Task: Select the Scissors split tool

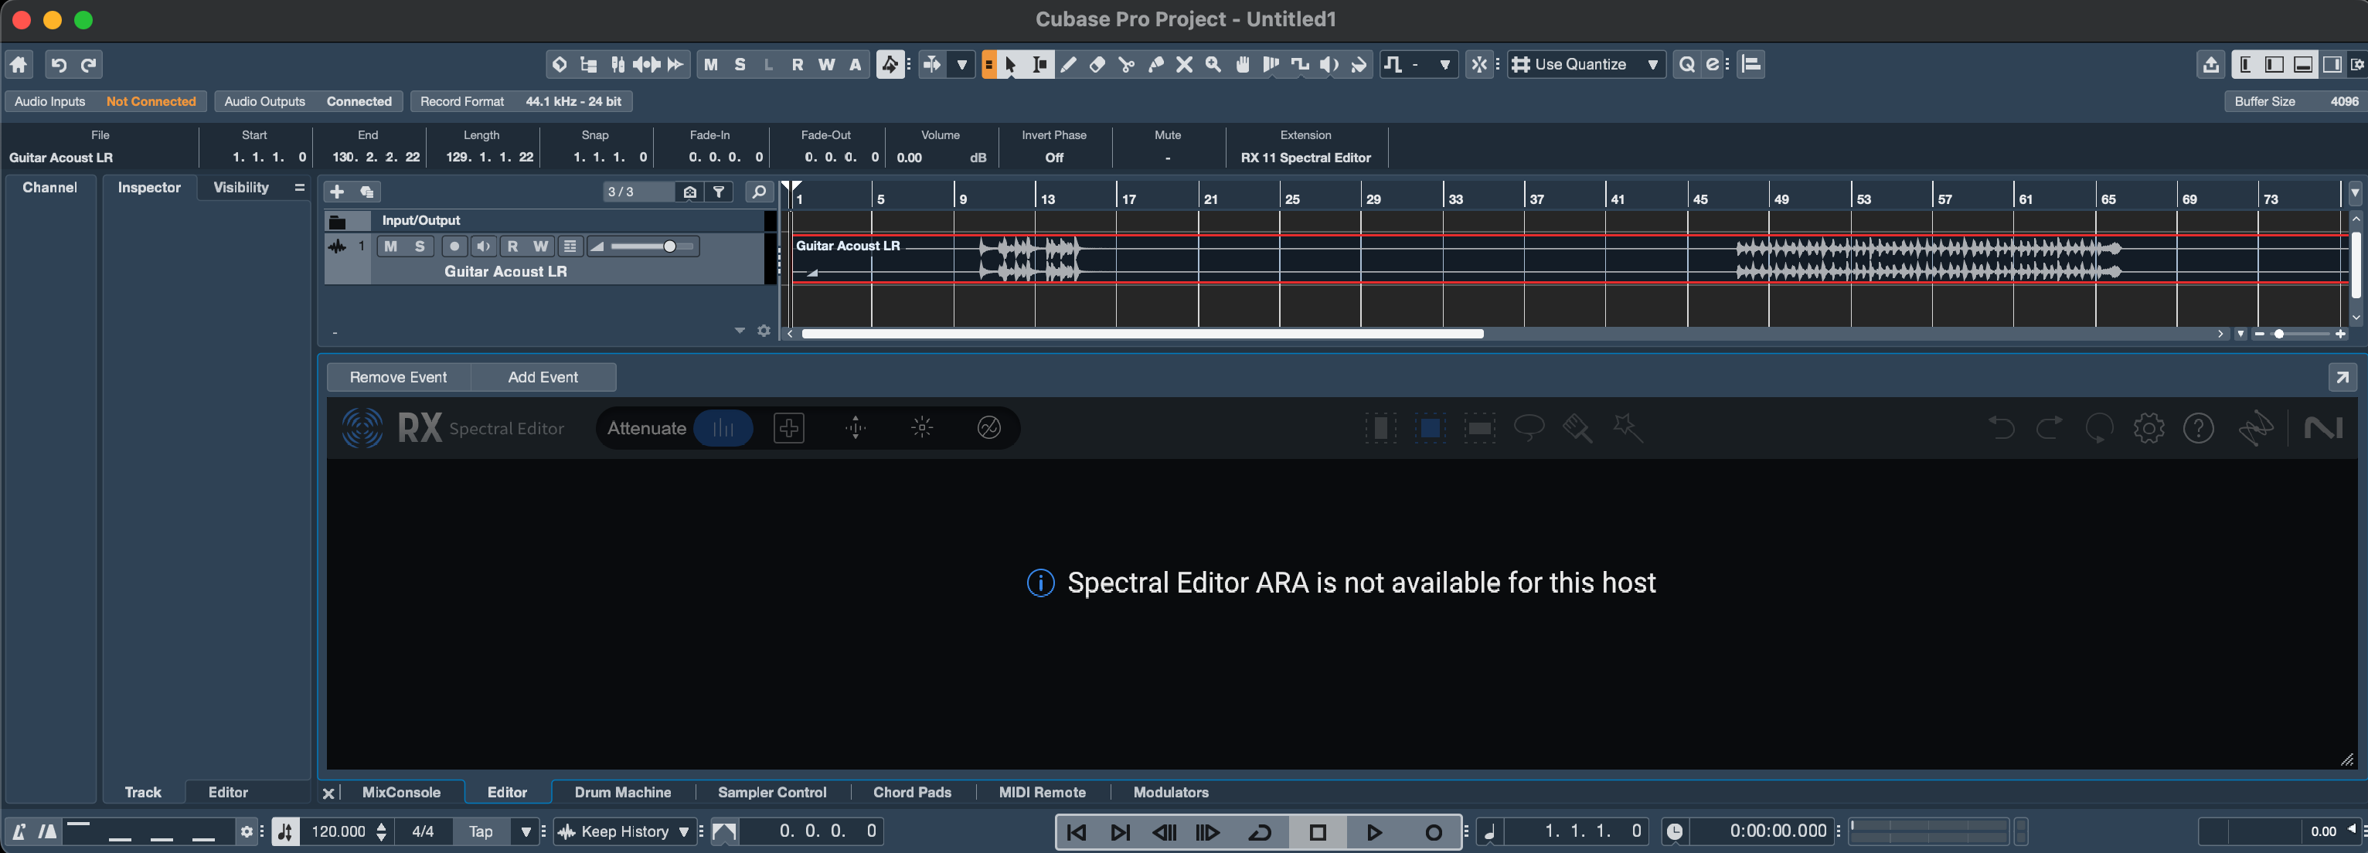Action: coord(1126,64)
